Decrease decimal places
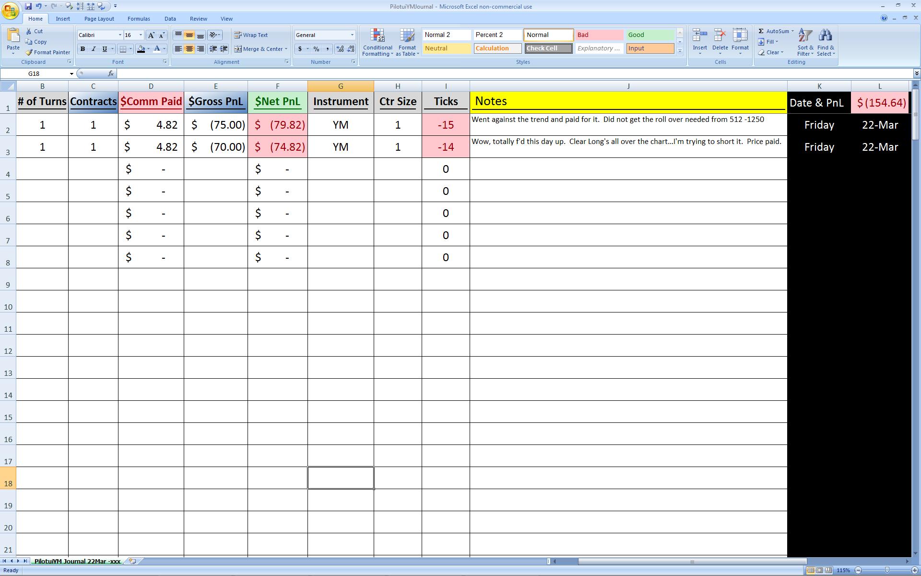 (351, 49)
